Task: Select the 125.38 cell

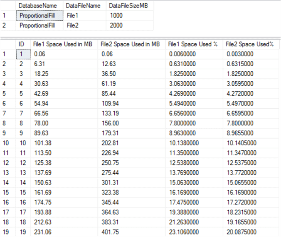Action: [64, 163]
